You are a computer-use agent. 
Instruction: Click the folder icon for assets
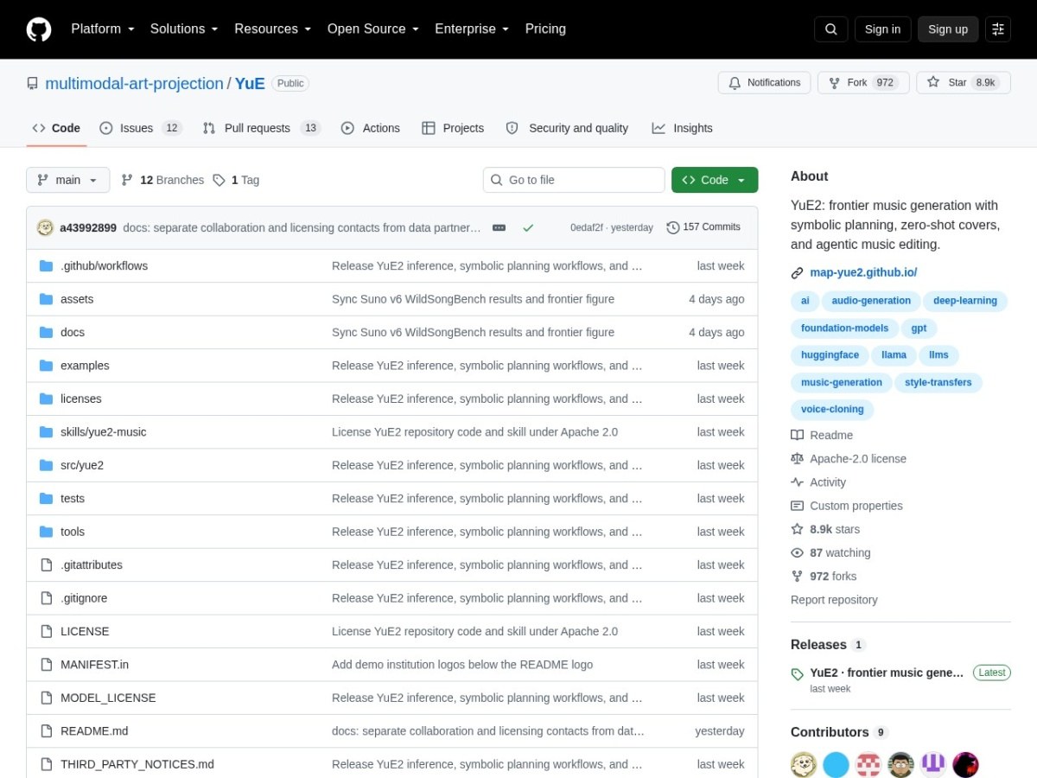[46, 299]
